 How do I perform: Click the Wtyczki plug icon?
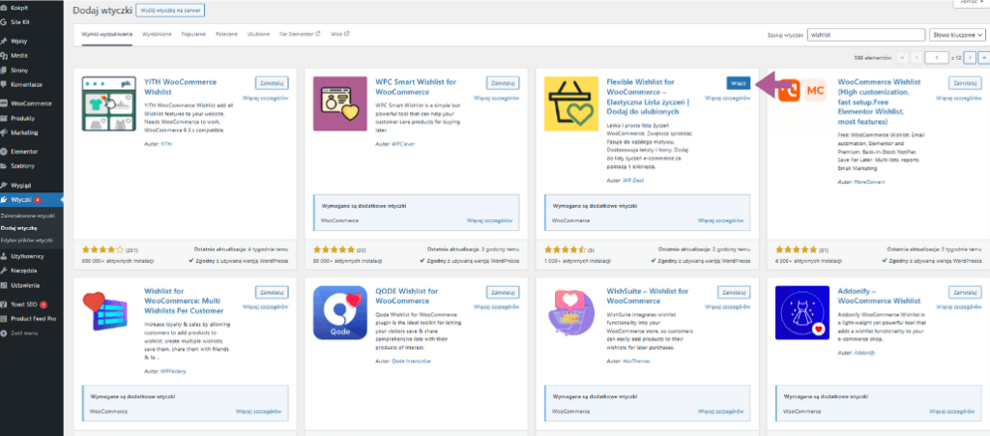tap(5, 200)
